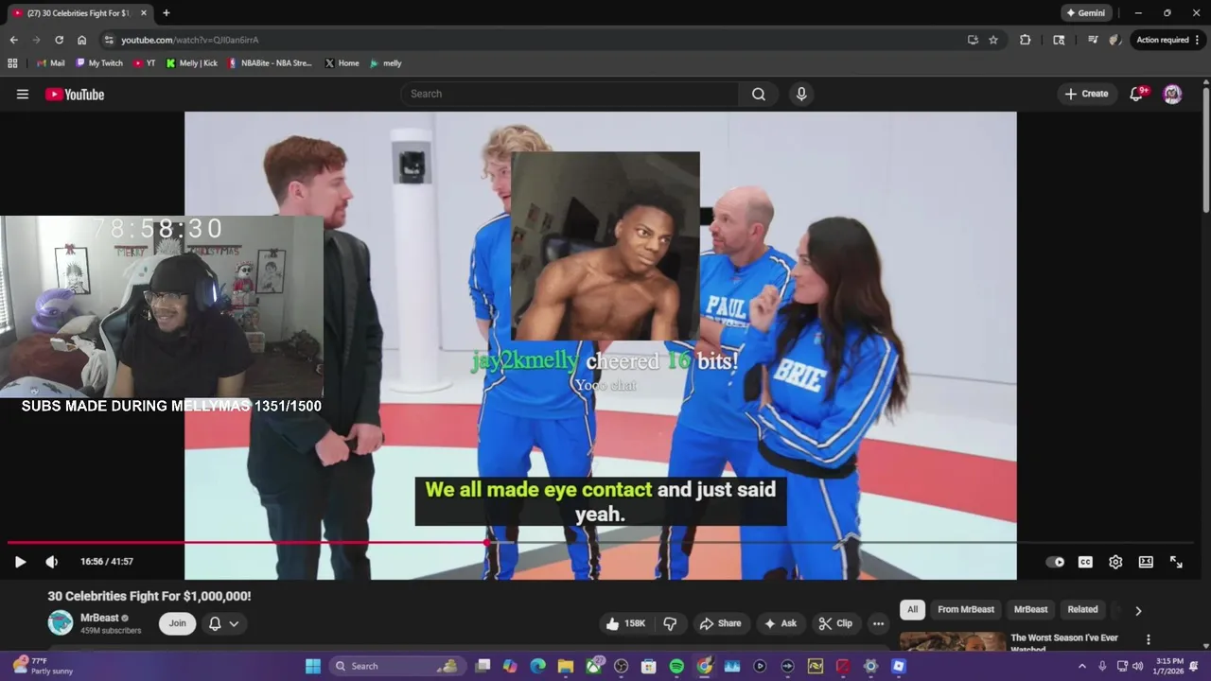Join the MrBeast channel
The width and height of the screenshot is (1211, 681).
point(178,623)
